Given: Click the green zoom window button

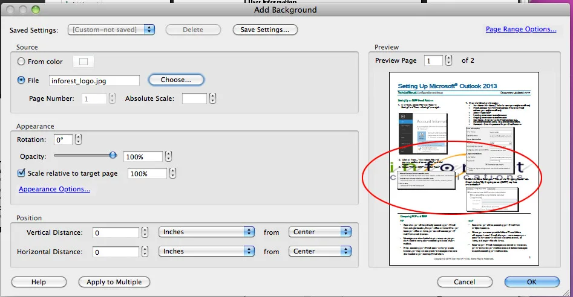Looking at the screenshot, I should point(36,10).
